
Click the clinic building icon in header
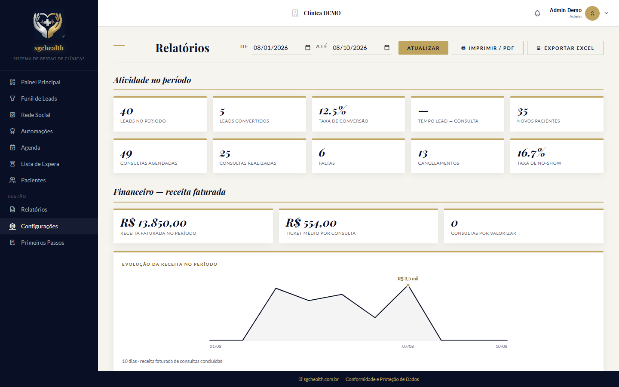(x=295, y=13)
